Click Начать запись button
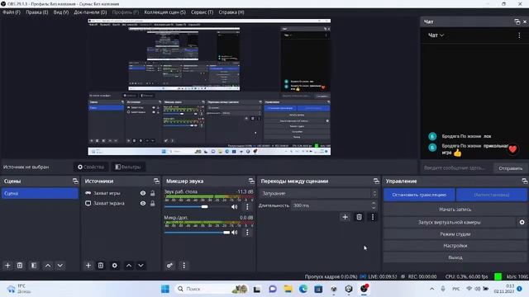The width and height of the screenshot is (529, 297). 455,209
